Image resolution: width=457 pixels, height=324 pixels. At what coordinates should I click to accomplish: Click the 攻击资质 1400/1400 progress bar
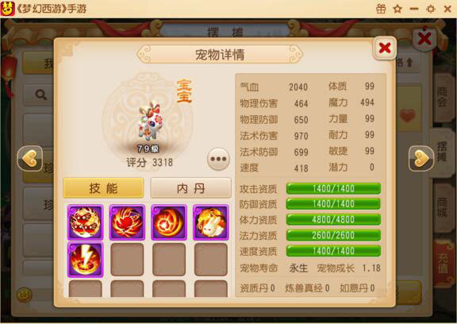point(333,188)
